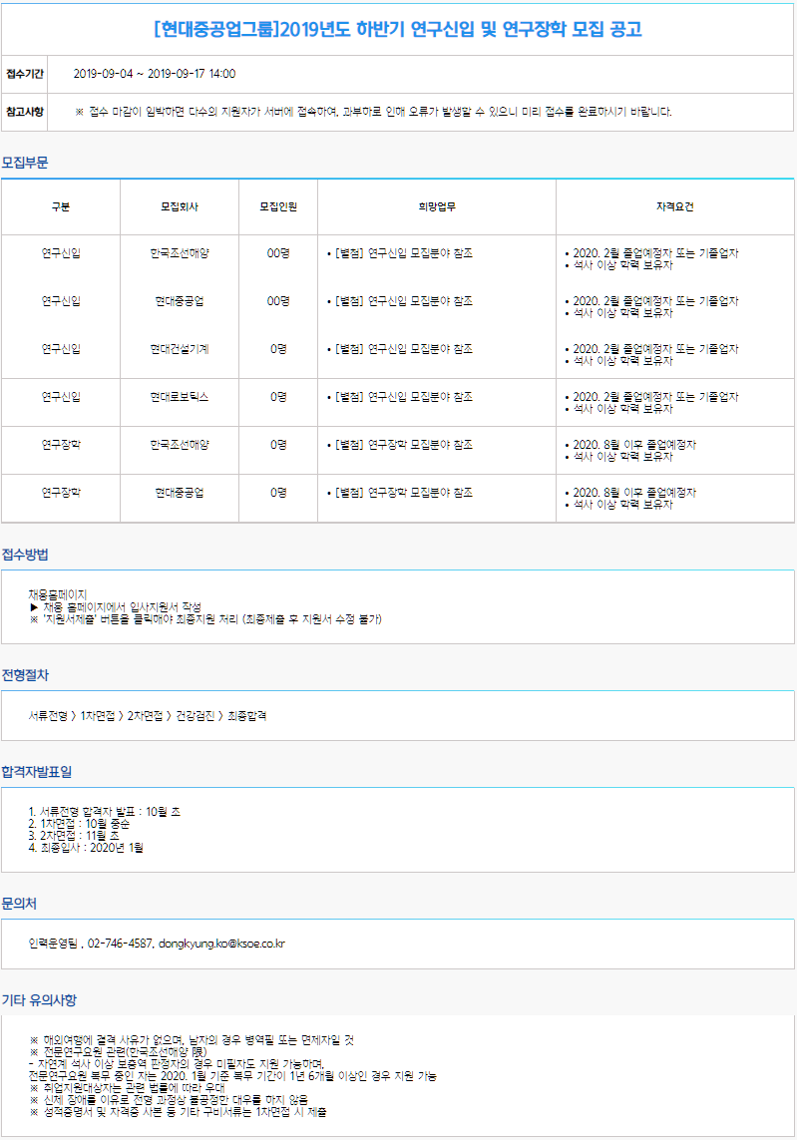Click the 합격자발표일 section heading
Viewport: 797px width, 1140px height.
pos(36,772)
